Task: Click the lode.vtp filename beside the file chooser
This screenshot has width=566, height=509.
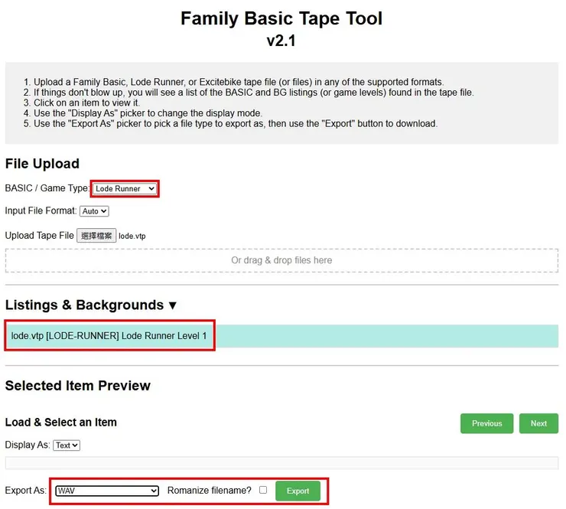Action: pos(132,237)
